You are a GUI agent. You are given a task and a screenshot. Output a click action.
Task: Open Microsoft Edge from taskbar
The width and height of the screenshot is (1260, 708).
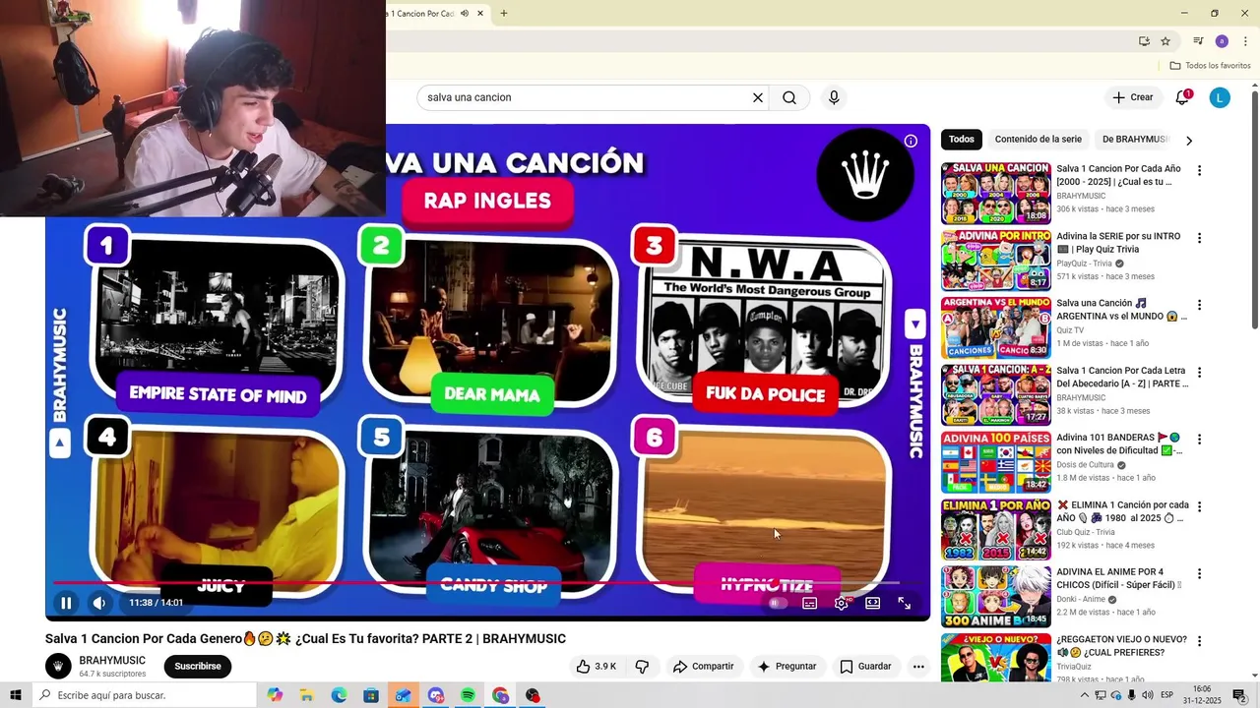click(339, 695)
